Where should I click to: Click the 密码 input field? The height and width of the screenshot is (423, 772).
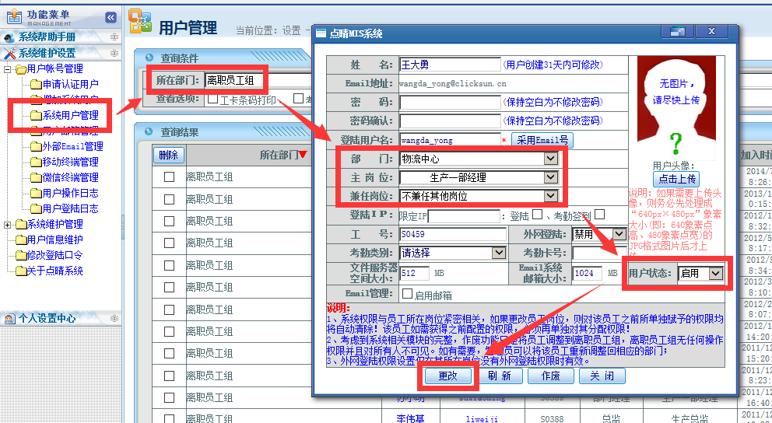click(450, 102)
